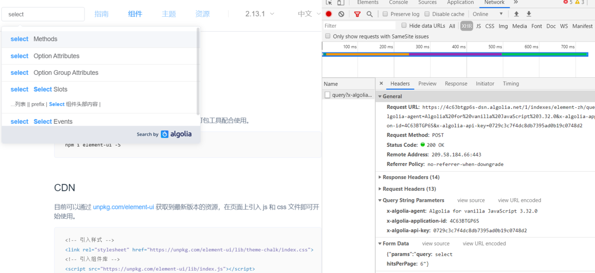Open the Initiator tab
595x273 pixels.
pos(485,83)
